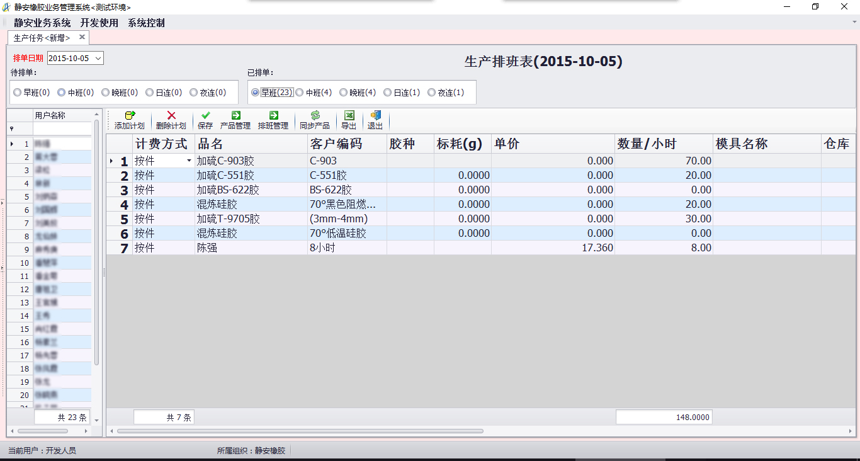Image resolution: width=860 pixels, height=461 pixels.
Task: Open the 静安业务系统 menu
Action: tap(42, 23)
